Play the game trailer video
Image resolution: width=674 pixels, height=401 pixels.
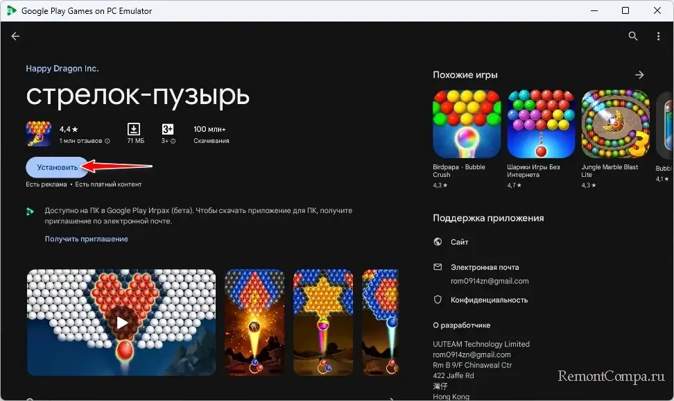pyautogui.click(x=121, y=323)
